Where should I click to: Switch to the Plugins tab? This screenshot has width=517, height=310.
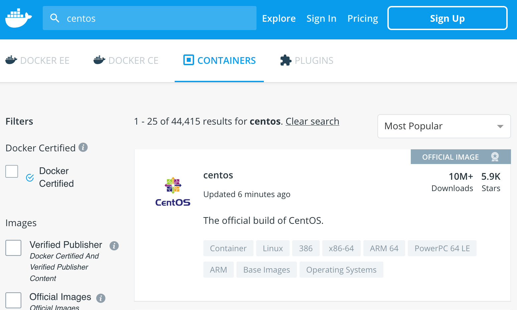click(307, 60)
